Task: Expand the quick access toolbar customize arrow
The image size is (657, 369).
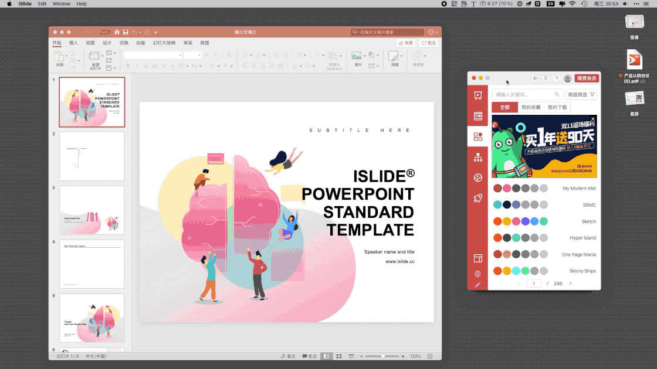Action: click(155, 32)
